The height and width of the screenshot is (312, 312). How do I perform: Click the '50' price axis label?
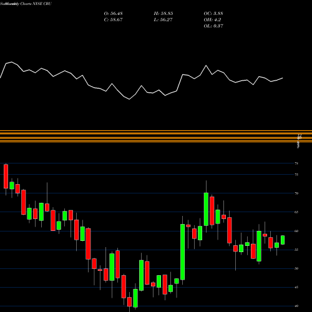296,268
